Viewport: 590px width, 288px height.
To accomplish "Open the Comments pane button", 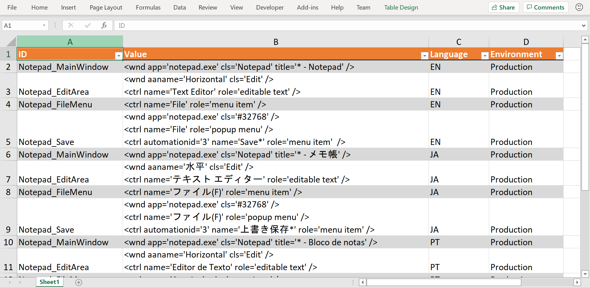I will 546,7.
